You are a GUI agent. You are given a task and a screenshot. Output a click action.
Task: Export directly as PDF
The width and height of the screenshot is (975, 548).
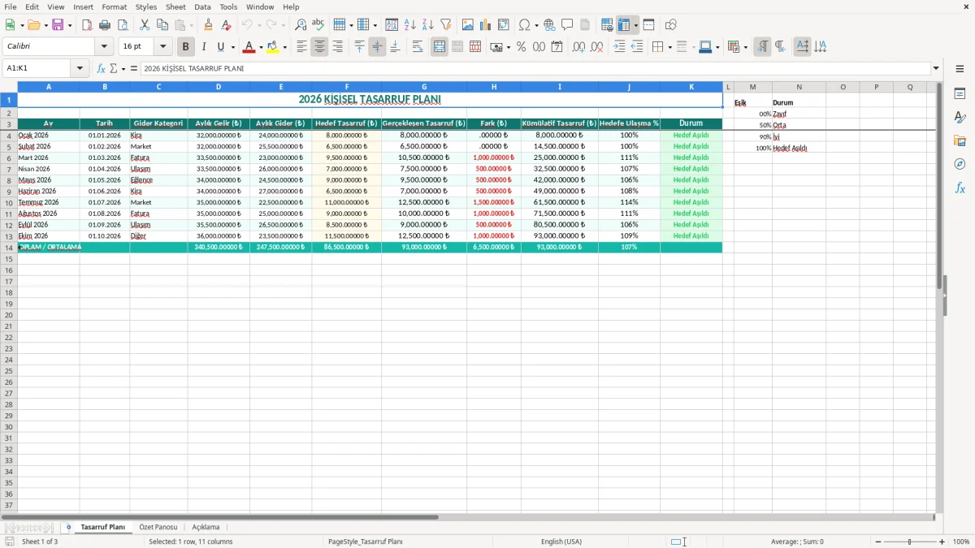[87, 25]
